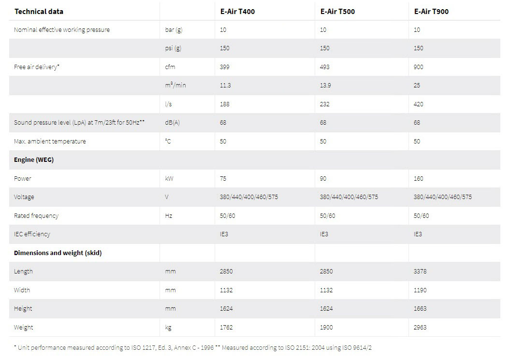This screenshot has width=510, height=358.
Task: Click T900 free air delivery 900 cfm
Action: click(x=418, y=67)
